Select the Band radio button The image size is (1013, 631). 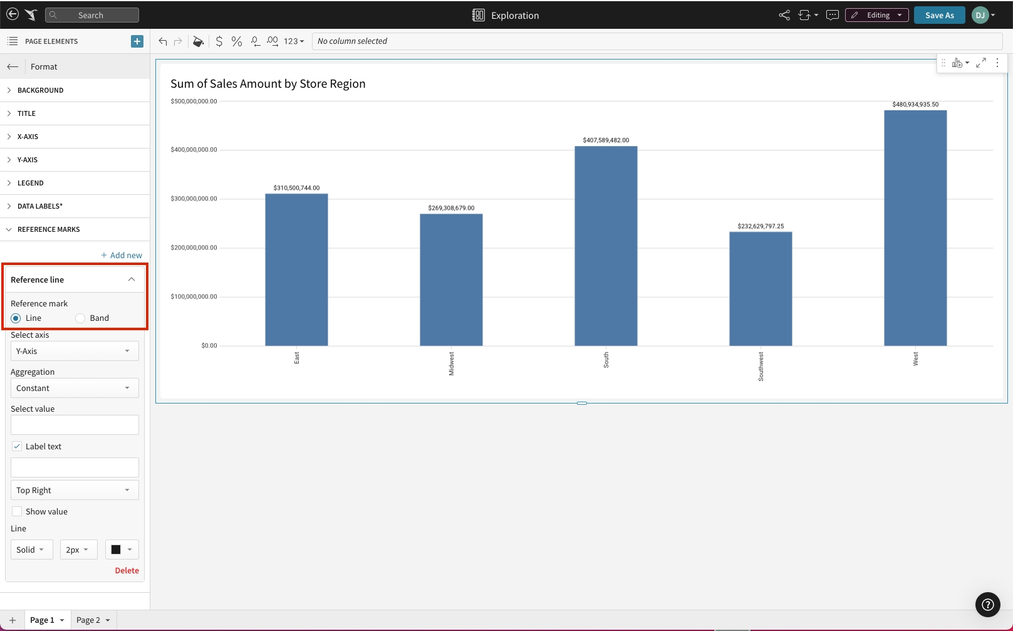pyautogui.click(x=80, y=318)
